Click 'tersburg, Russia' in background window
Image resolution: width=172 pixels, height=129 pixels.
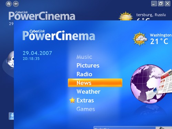coord(151,15)
